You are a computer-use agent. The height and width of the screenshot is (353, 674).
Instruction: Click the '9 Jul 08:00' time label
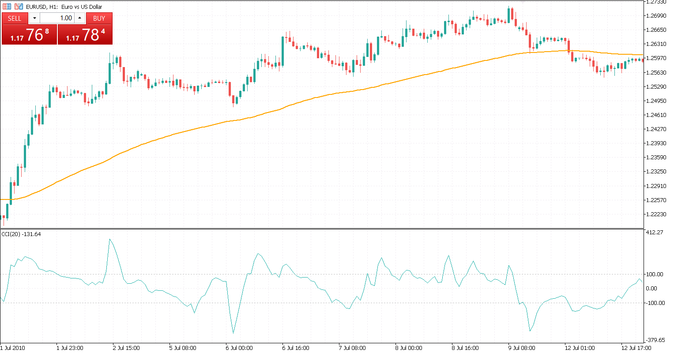tap(522, 348)
